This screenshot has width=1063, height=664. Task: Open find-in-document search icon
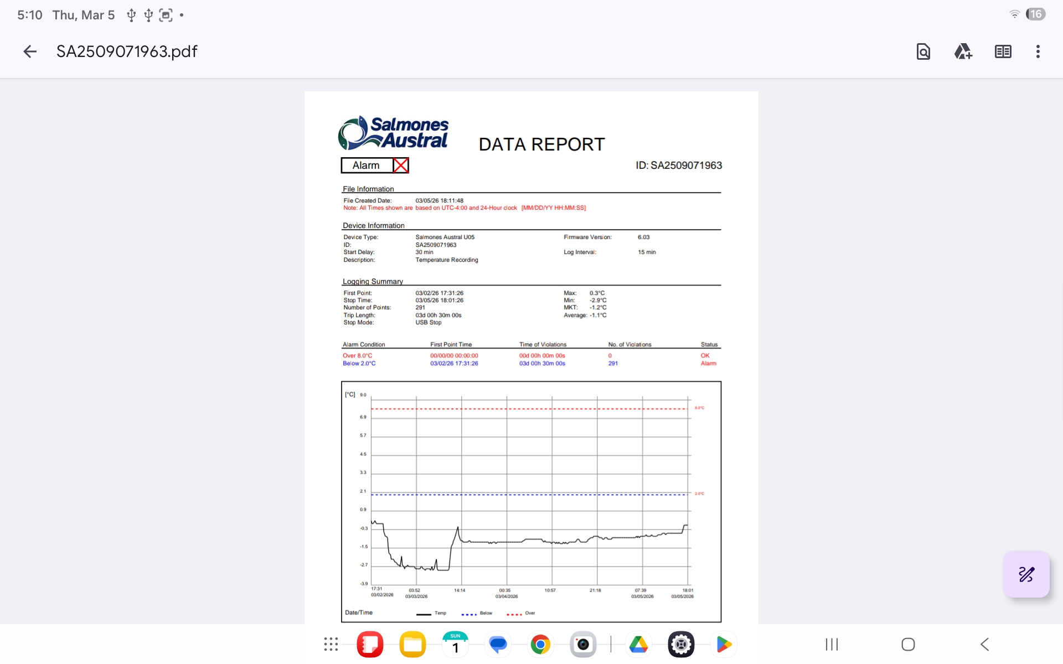(923, 51)
